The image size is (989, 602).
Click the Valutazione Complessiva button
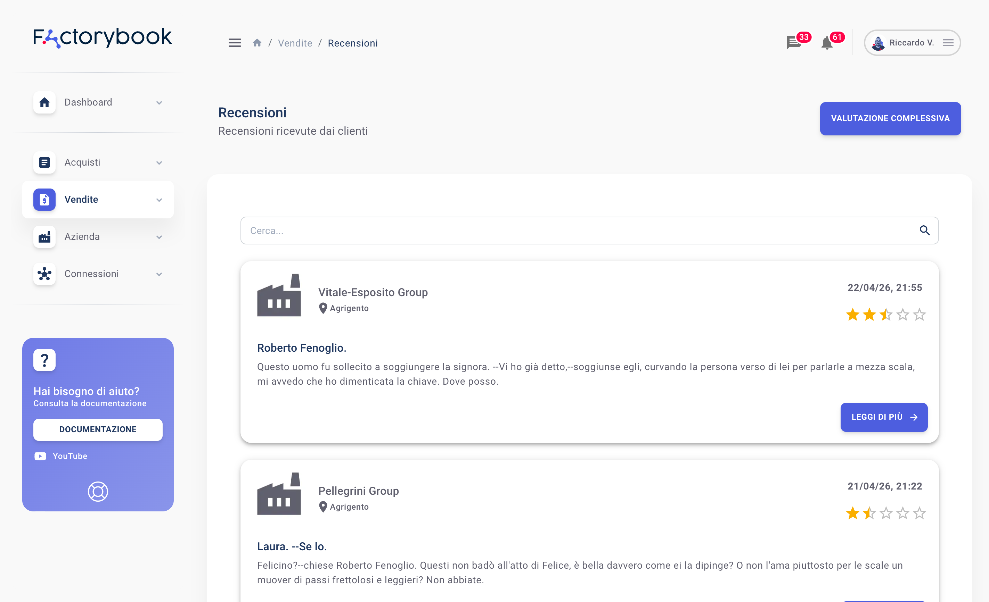890,119
